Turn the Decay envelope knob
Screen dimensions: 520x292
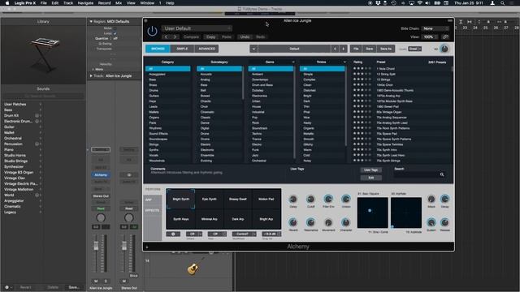444,199
